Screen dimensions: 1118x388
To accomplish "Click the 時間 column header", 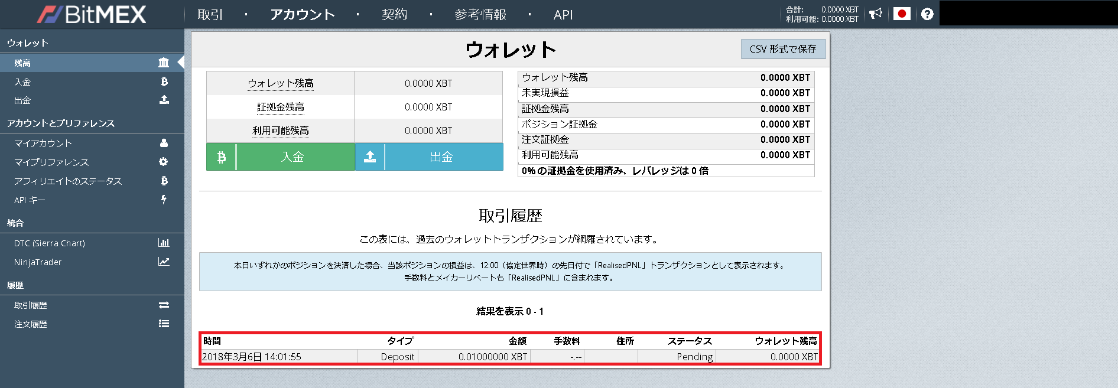I will 212,341.
